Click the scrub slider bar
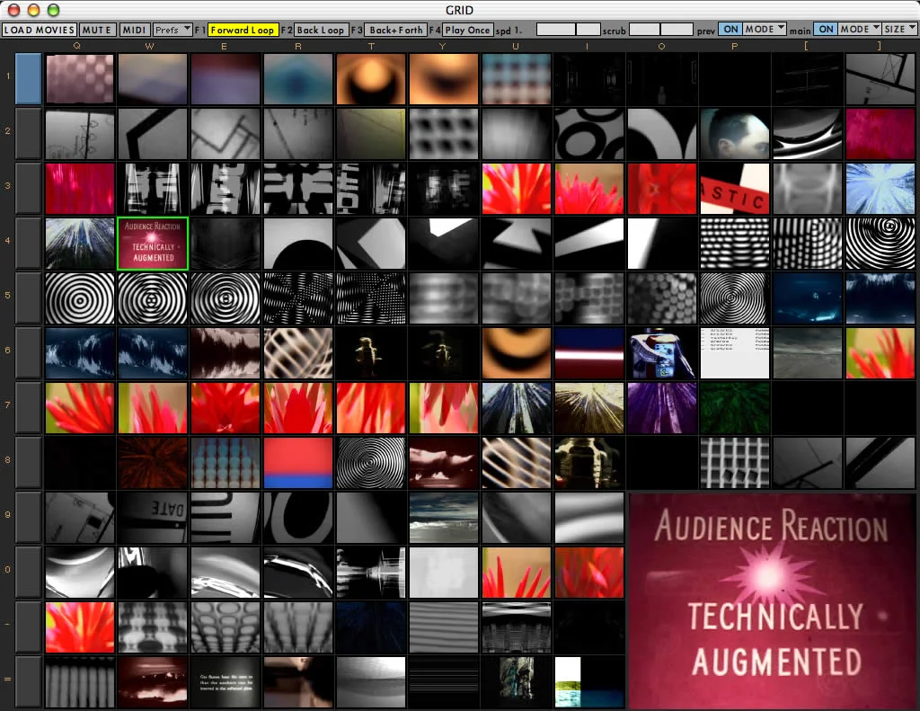Image resolution: width=920 pixels, height=711 pixels. click(x=660, y=30)
